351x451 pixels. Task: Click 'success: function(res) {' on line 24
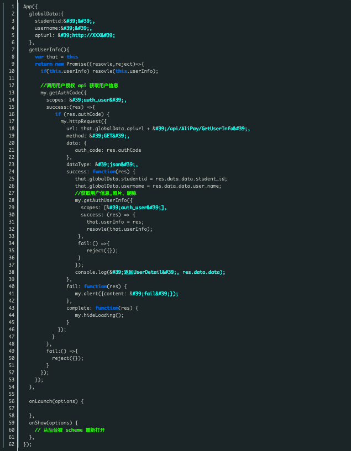click(101, 172)
